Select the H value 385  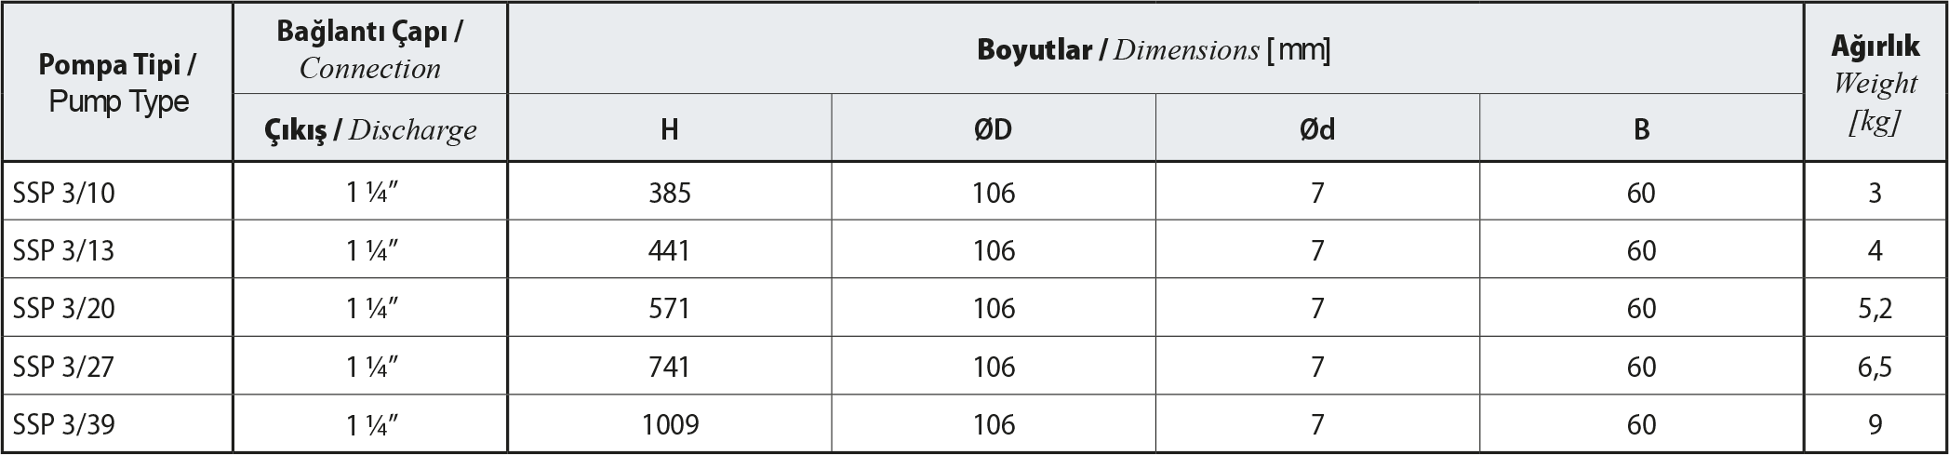click(x=670, y=193)
